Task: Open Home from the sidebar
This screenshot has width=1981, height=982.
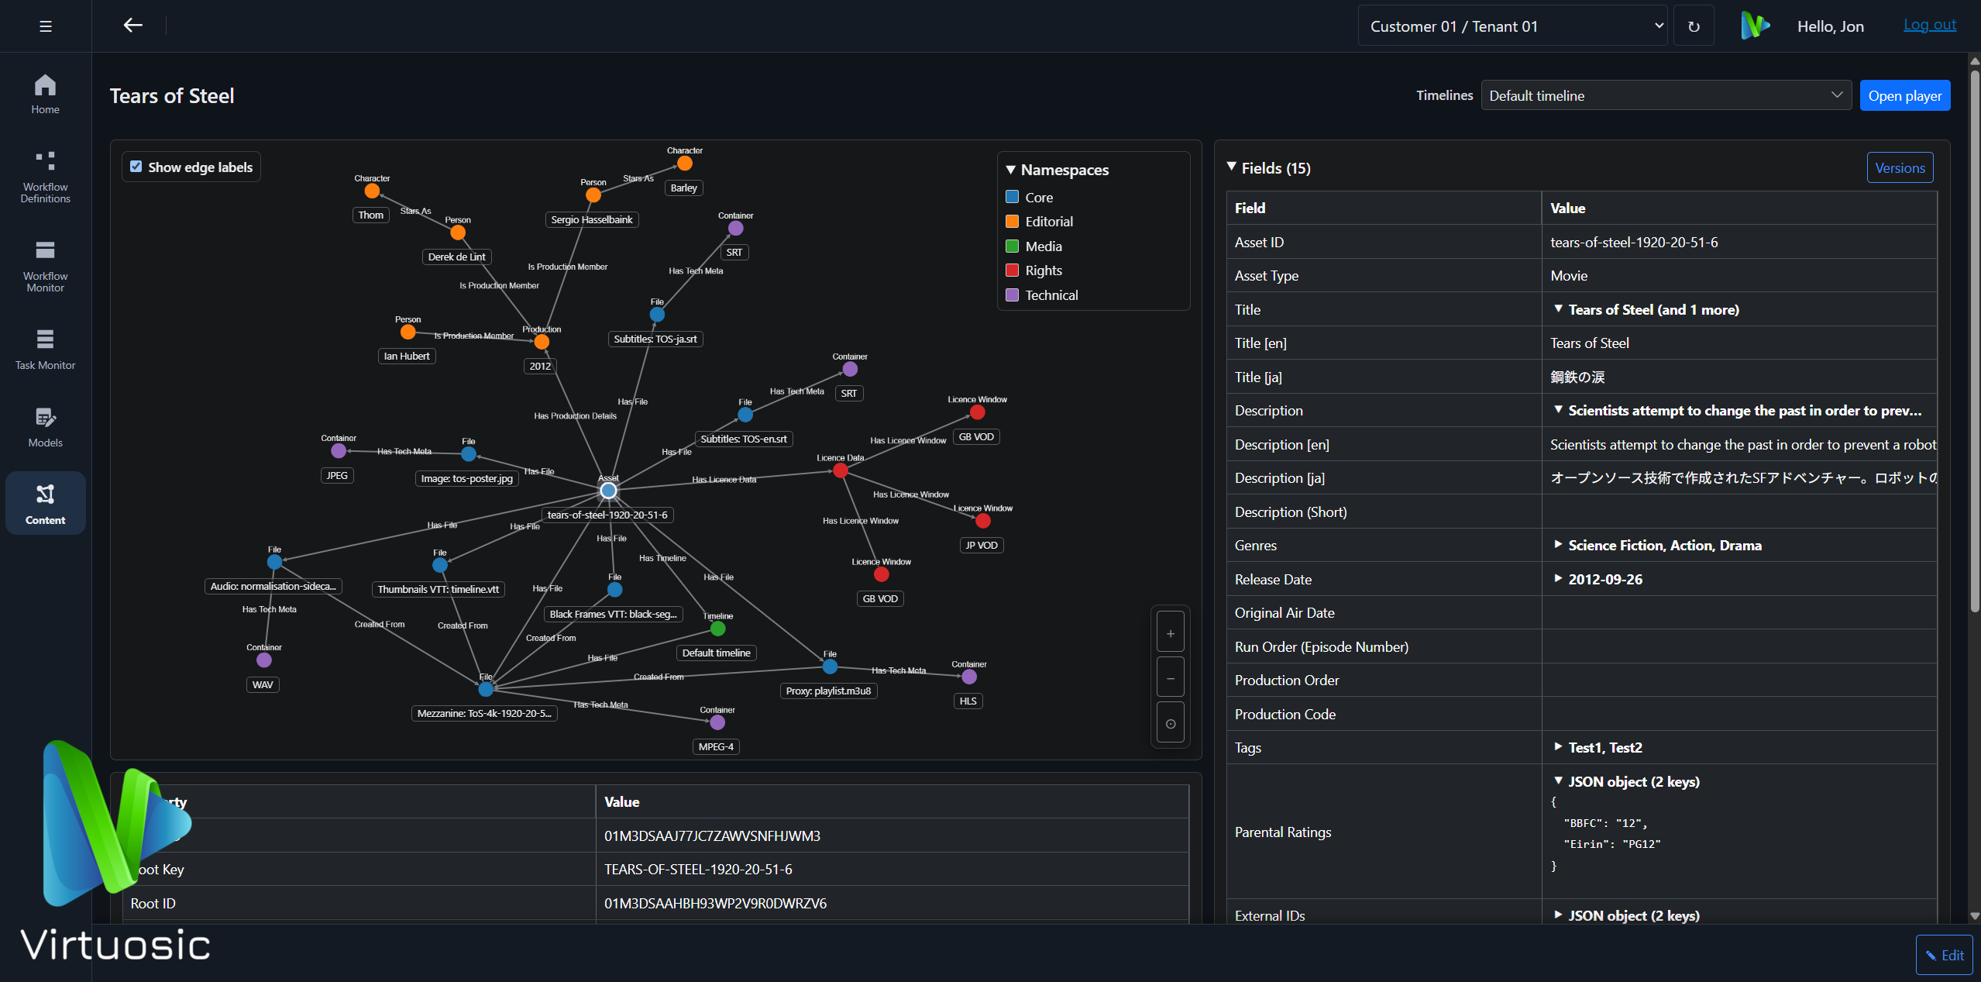Action: (x=45, y=94)
